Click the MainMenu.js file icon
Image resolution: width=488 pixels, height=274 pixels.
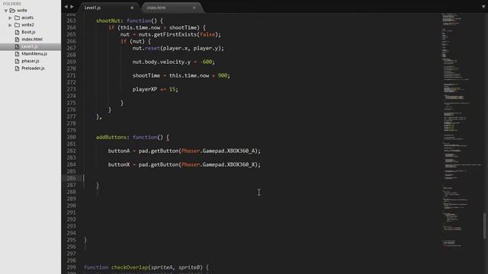click(x=17, y=54)
